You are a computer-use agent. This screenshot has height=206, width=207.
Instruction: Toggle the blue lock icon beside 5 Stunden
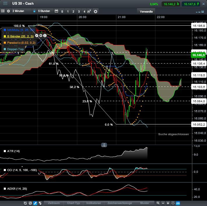pos(34,11)
